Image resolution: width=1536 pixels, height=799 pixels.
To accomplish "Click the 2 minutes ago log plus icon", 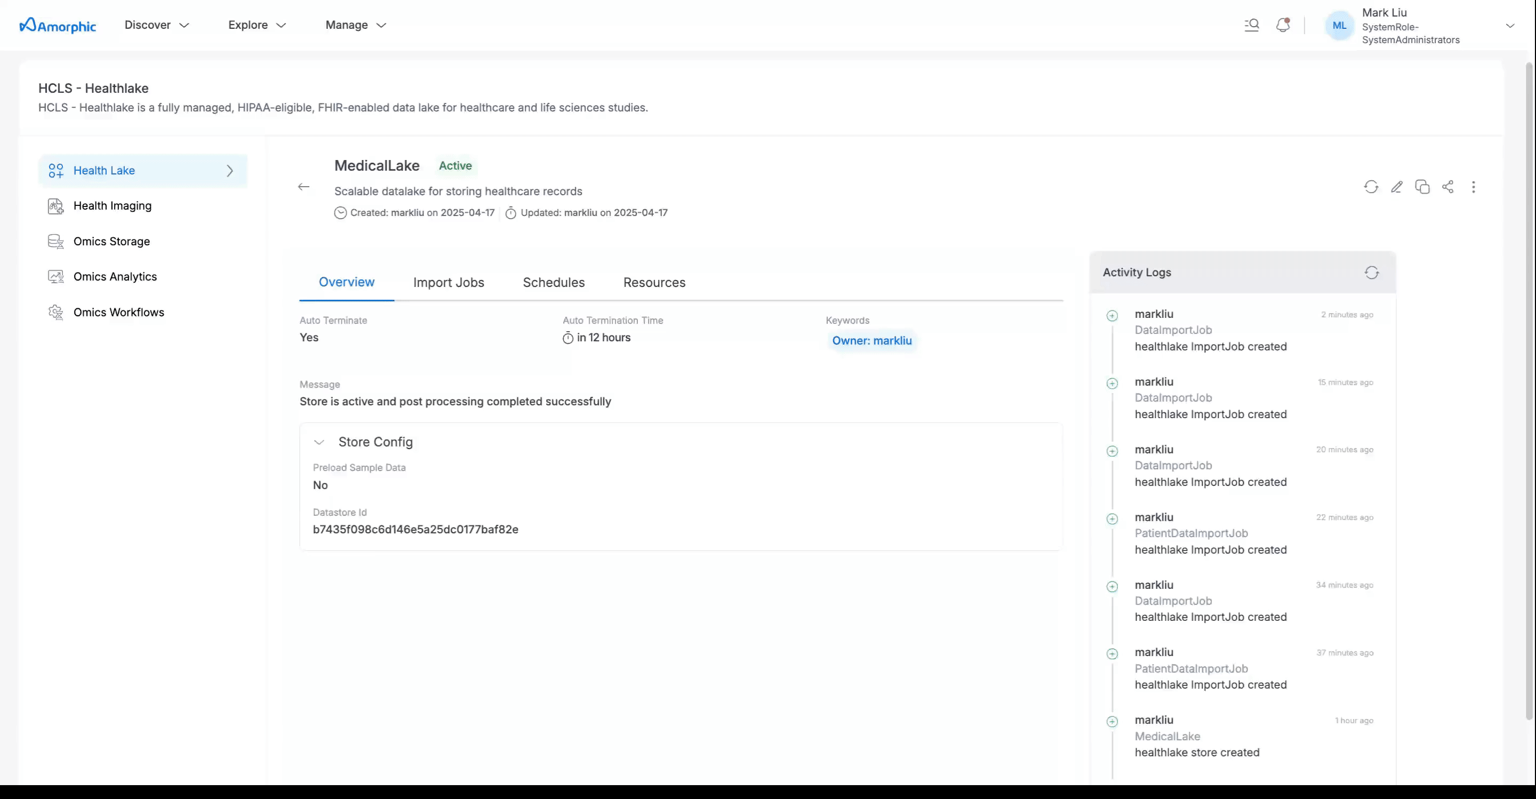I will 1112,316.
